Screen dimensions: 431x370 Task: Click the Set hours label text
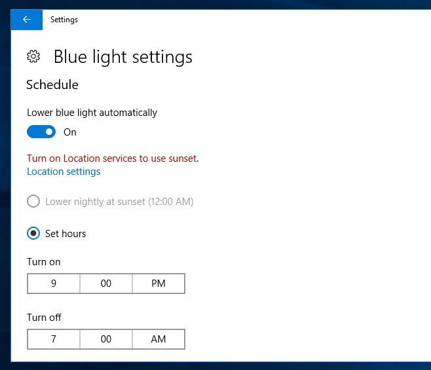pos(66,234)
